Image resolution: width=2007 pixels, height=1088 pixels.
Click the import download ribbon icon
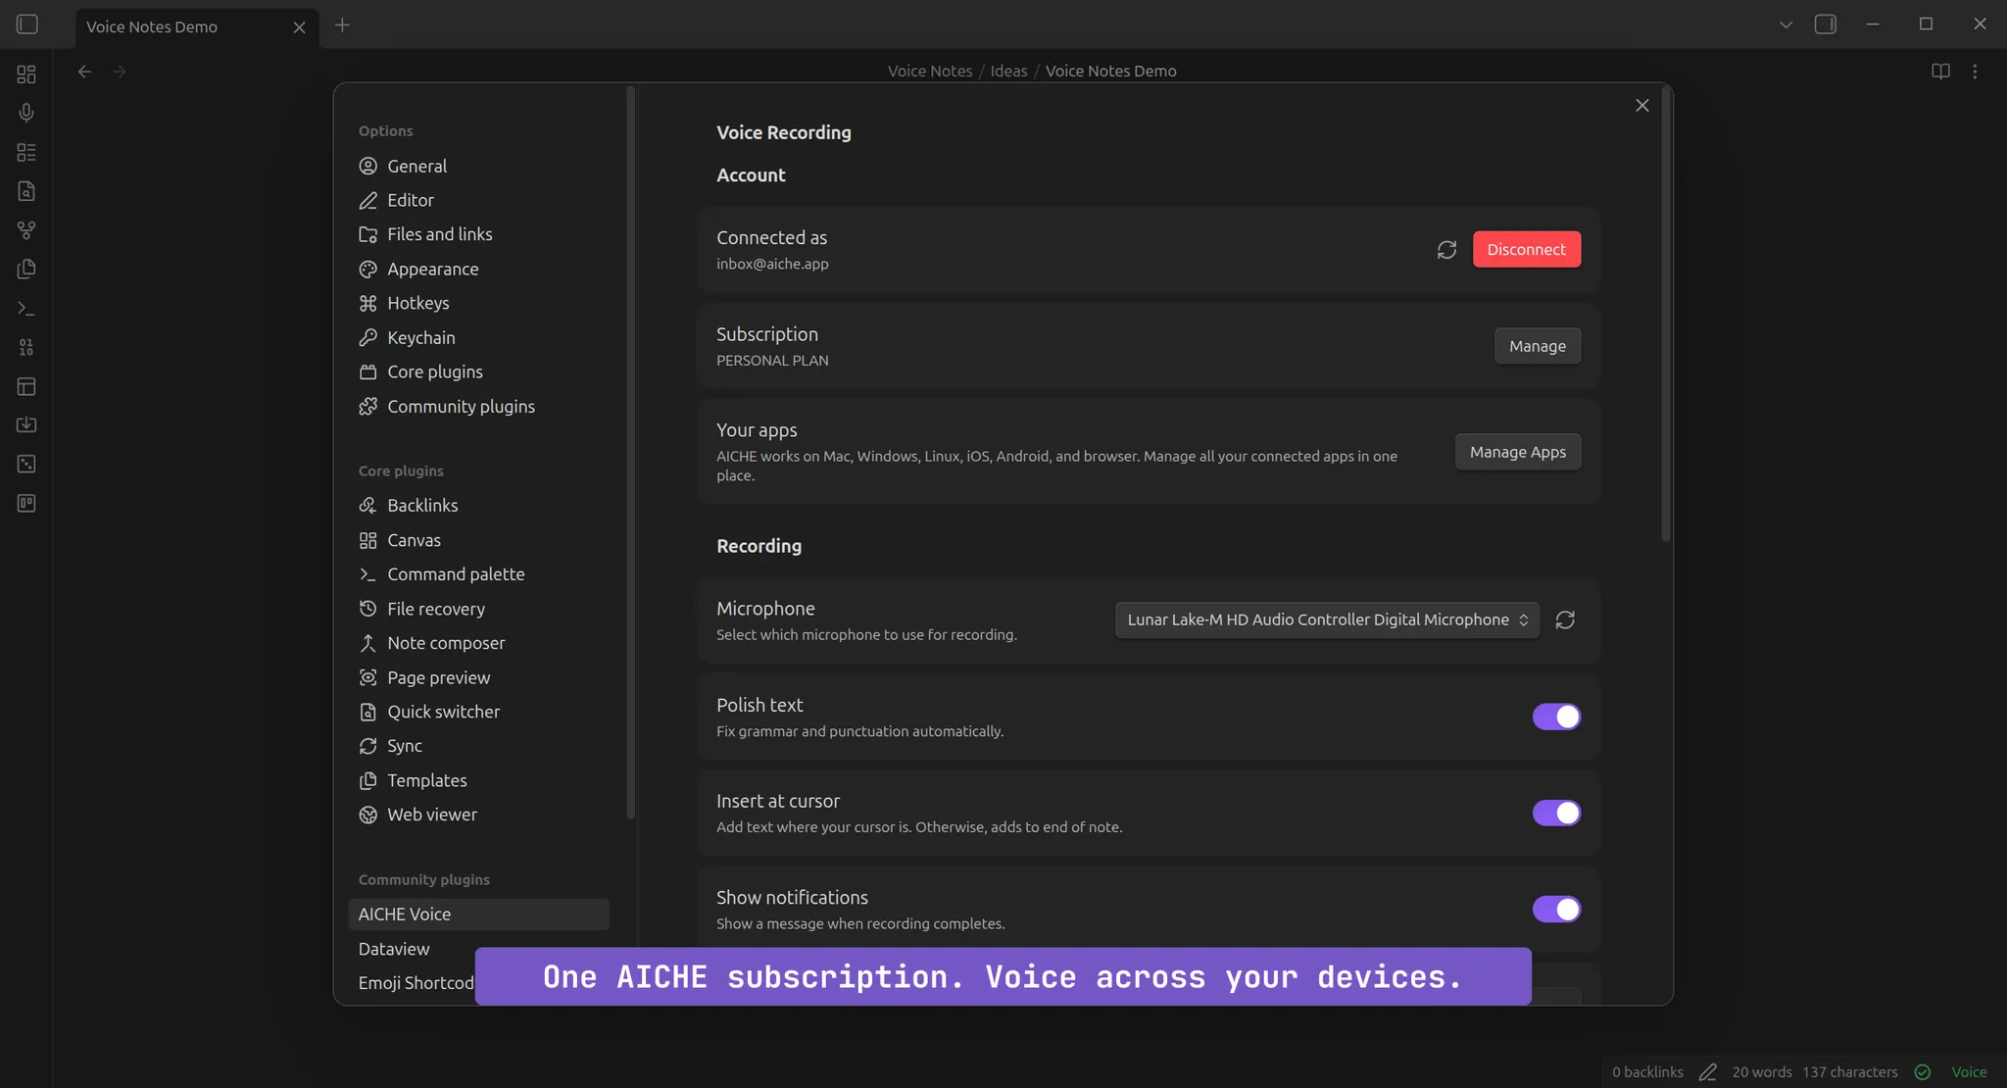pyautogui.click(x=26, y=424)
